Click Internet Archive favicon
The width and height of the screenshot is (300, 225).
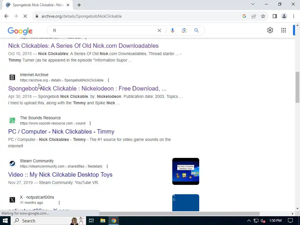click(12, 77)
